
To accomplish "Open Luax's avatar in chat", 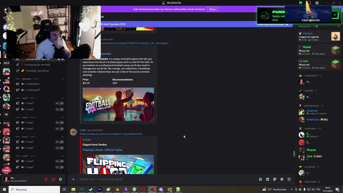I will (x=73, y=132).
